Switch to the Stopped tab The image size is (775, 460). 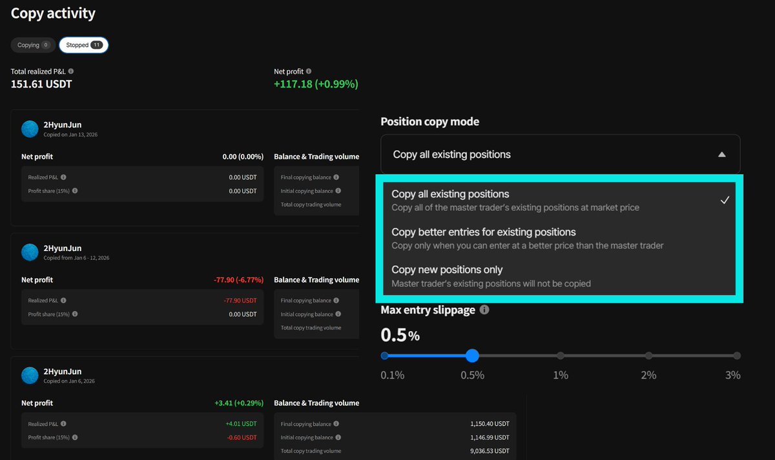pos(84,45)
